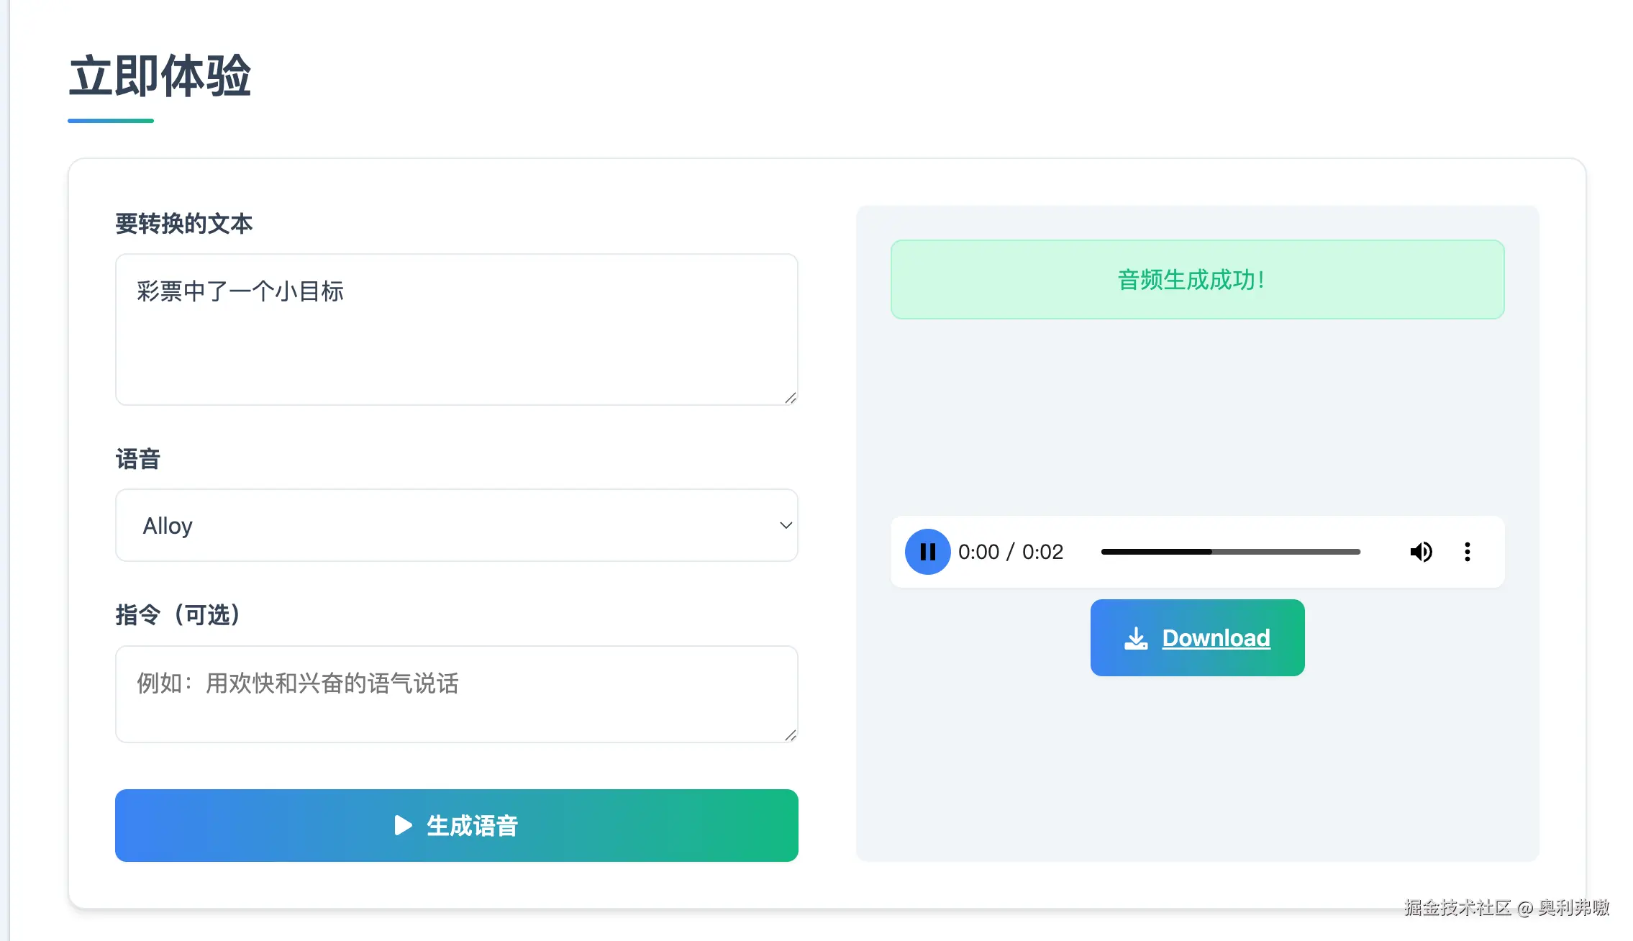Click inside the audio player bar
The height and width of the screenshot is (941, 1633).
[x=1196, y=552]
